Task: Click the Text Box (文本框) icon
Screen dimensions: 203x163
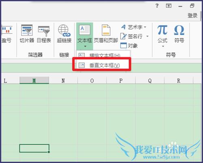Action: (x=84, y=30)
